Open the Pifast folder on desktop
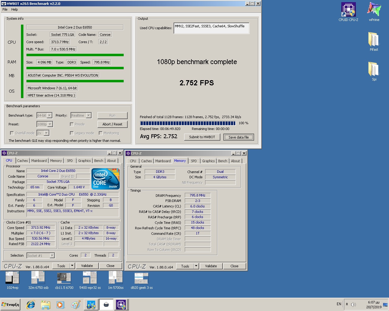Screen dimensions: 389x311 374,41
